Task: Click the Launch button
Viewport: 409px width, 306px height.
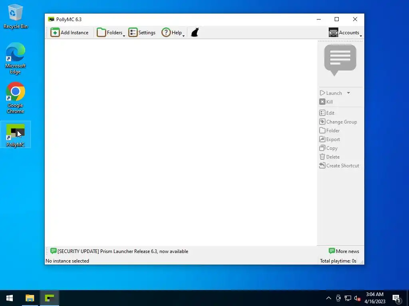Action: pos(331,93)
